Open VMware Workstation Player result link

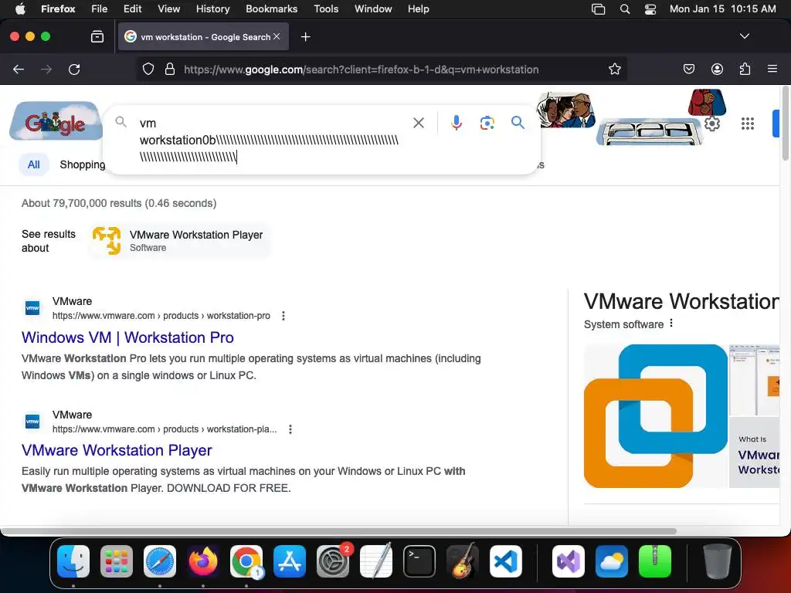point(117,450)
